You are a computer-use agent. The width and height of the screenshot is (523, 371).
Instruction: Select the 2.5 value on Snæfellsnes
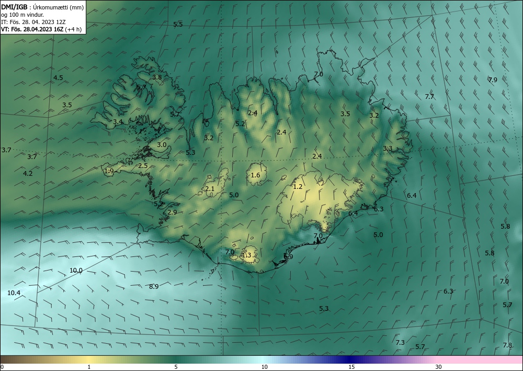(143, 165)
